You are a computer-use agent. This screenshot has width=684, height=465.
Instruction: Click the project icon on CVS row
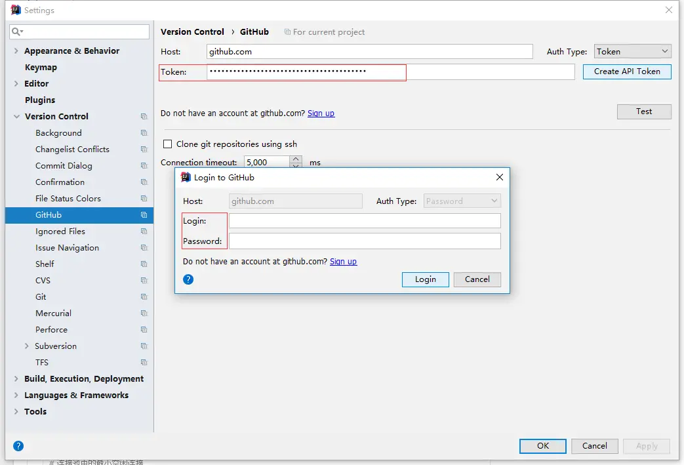click(x=144, y=281)
